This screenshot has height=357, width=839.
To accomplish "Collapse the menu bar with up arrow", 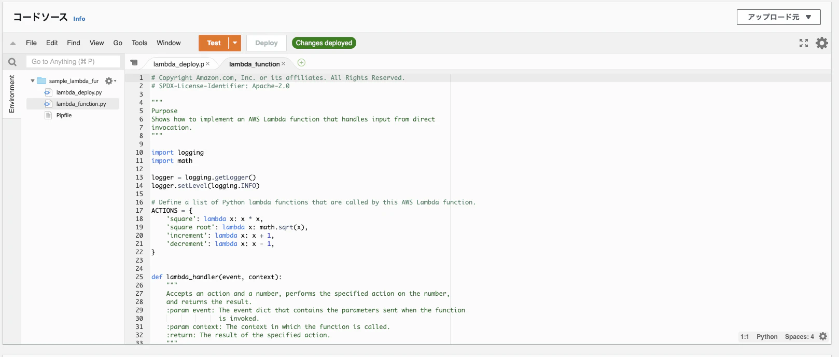I will pyautogui.click(x=13, y=43).
